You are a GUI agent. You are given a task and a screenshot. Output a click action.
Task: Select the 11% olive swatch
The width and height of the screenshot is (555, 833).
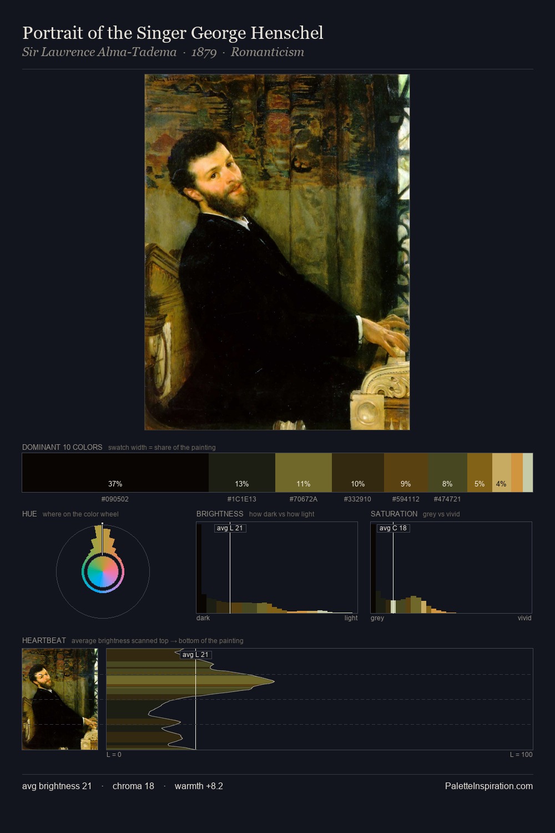(x=304, y=473)
